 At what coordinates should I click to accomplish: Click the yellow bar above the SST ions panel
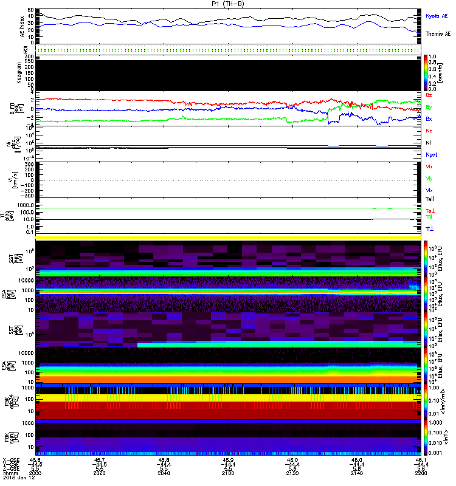pyautogui.click(x=228, y=238)
